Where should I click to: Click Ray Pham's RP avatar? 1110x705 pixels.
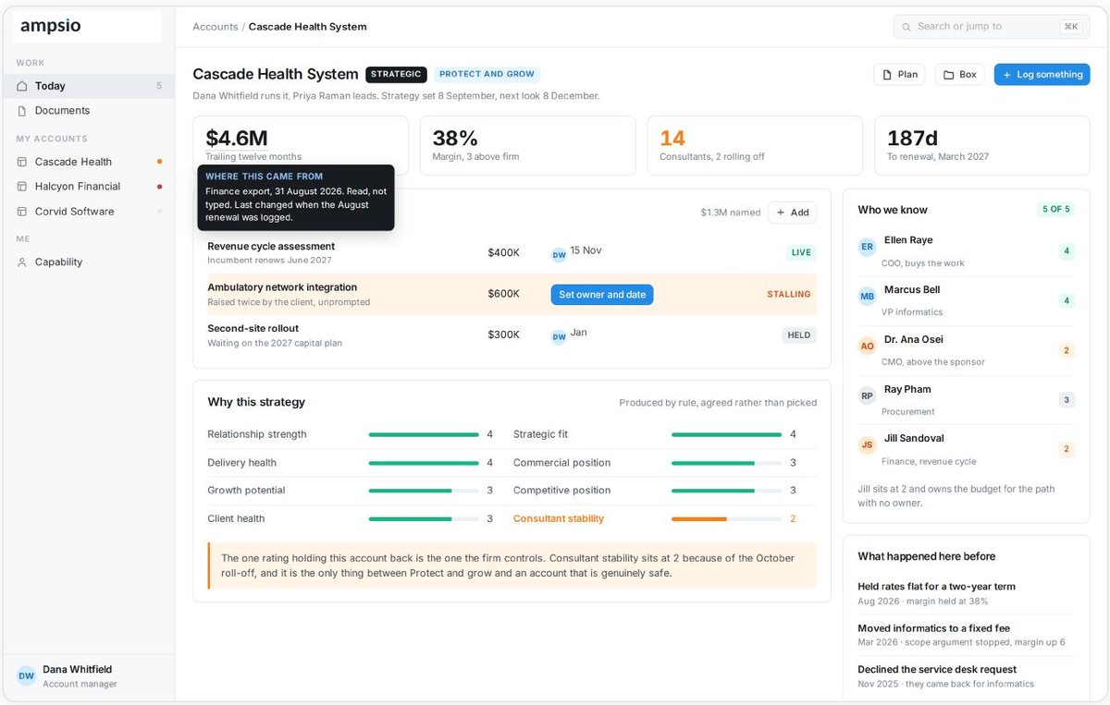[x=867, y=395]
